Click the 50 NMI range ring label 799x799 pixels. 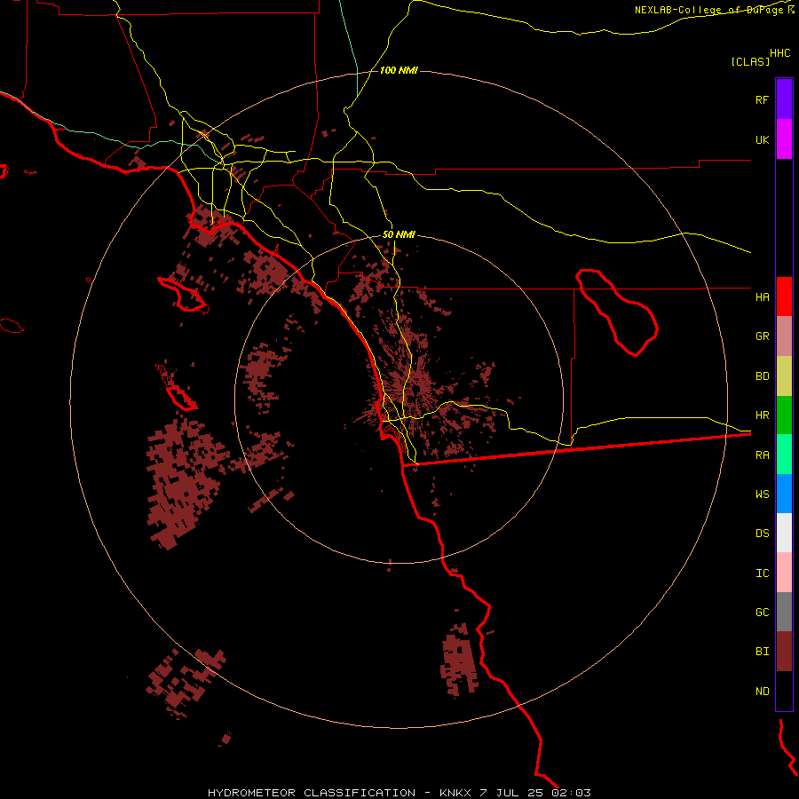tap(399, 235)
